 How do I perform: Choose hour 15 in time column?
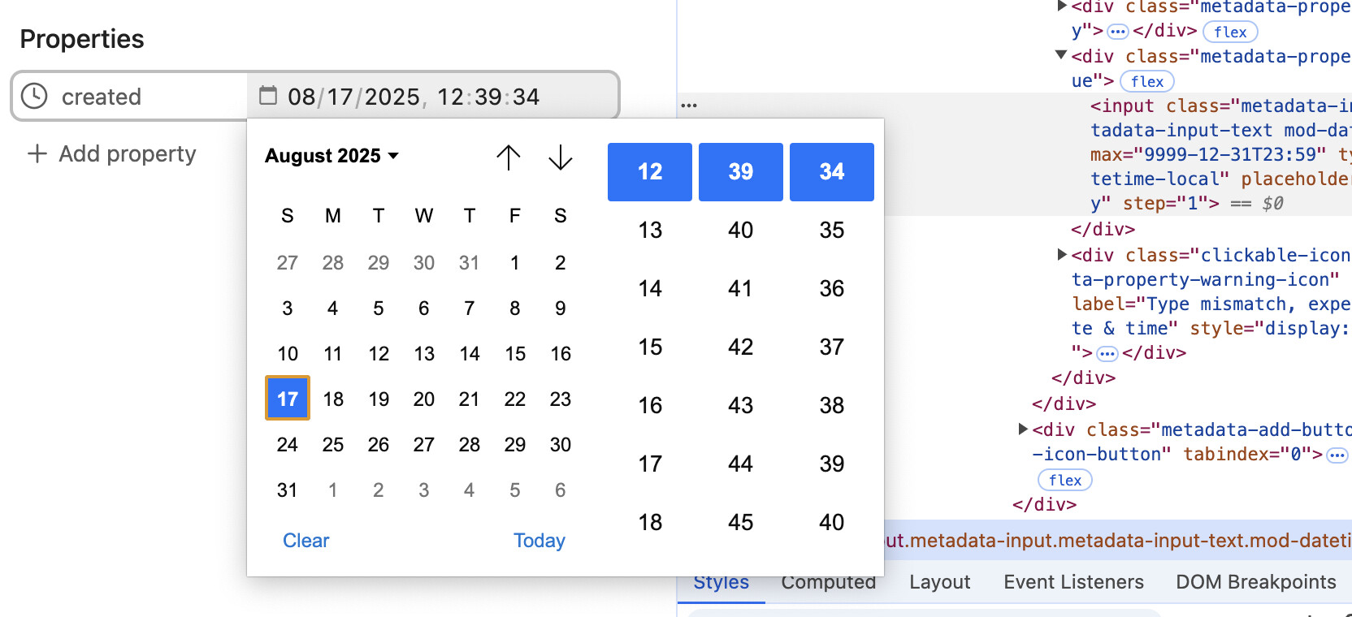(650, 347)
